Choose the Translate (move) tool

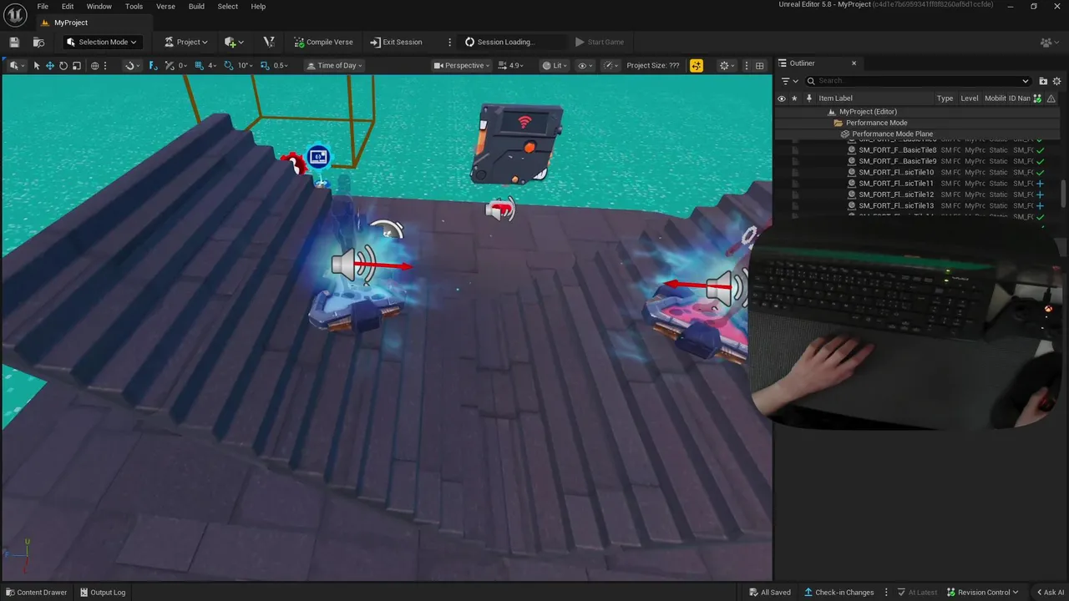[50, 65]
